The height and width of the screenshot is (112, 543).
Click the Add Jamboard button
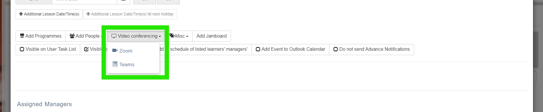pyautogui.click(x=212, y=36)
